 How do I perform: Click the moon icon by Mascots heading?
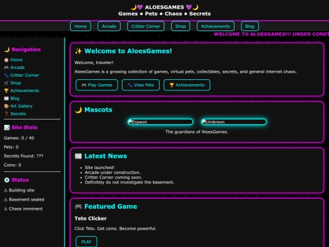[78, 110]
